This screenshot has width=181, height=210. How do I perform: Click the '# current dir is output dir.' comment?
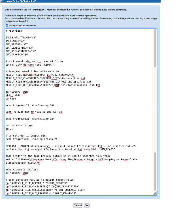point(26,136)
